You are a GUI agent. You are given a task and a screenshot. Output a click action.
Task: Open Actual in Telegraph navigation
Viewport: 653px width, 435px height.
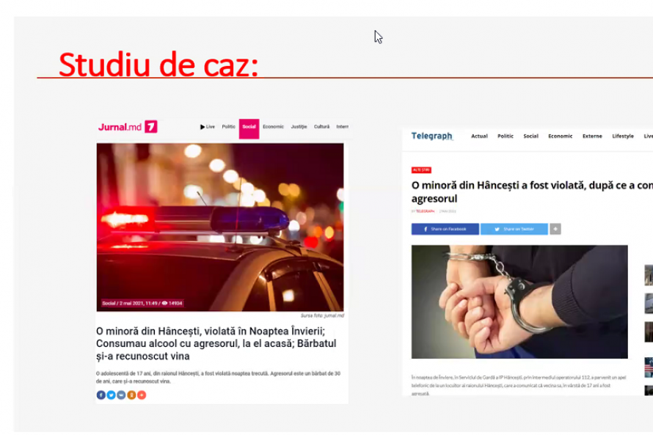(479, 136)
